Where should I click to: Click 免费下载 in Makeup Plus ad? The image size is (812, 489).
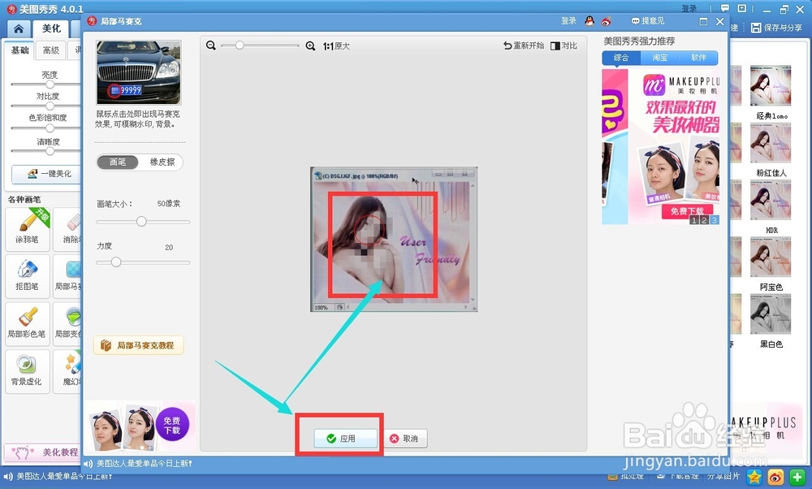tap(687, 211)
